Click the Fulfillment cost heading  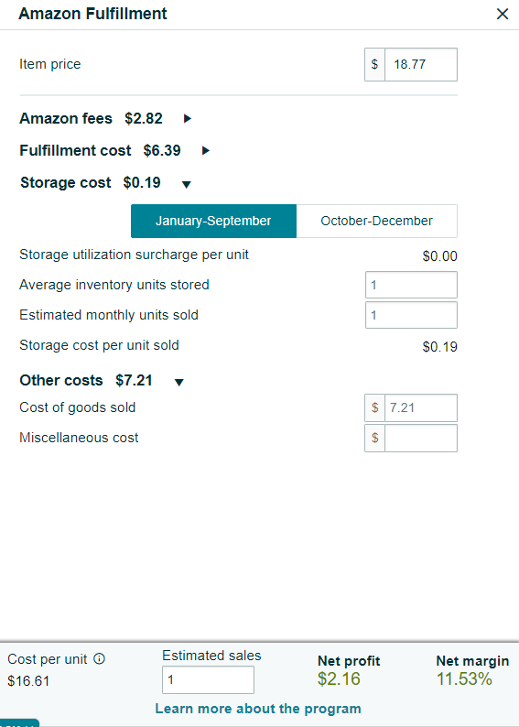[x=76, y=151]
